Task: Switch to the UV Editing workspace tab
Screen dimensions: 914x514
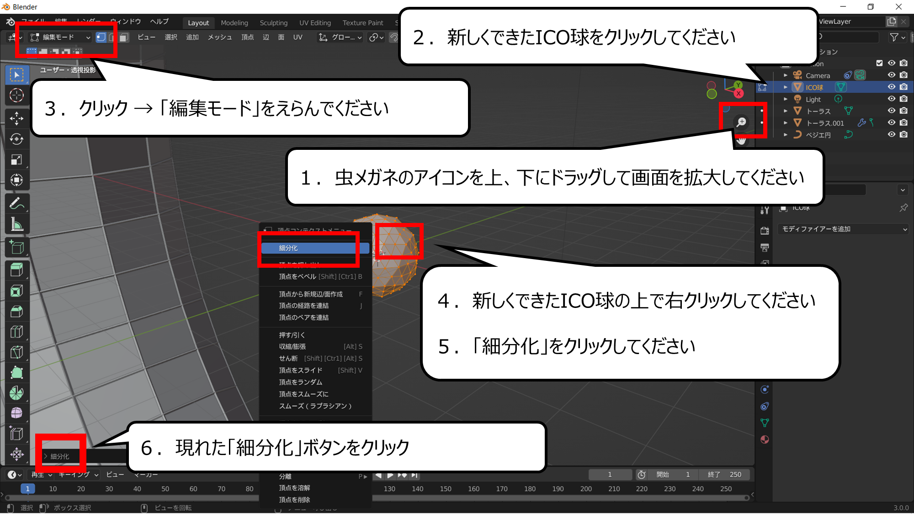Action: (315, 23)
